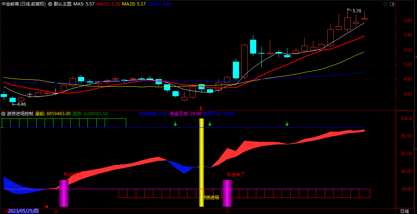The height and width of the screenshot is (214, 417).
Task: Click the 高死叉出: 90.00 label
Action: tap(219, 114)
